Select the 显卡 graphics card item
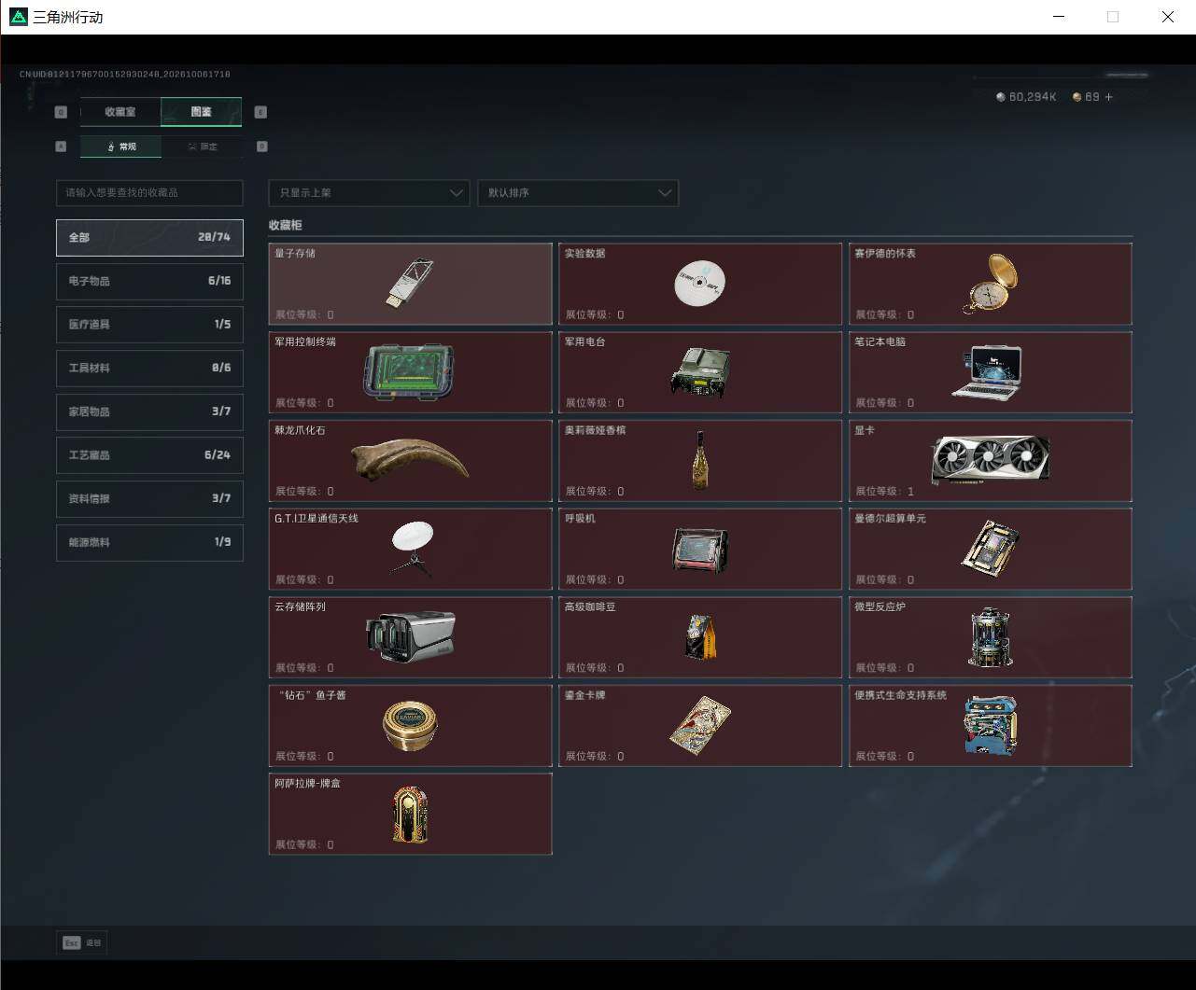 tap(991, 460)
